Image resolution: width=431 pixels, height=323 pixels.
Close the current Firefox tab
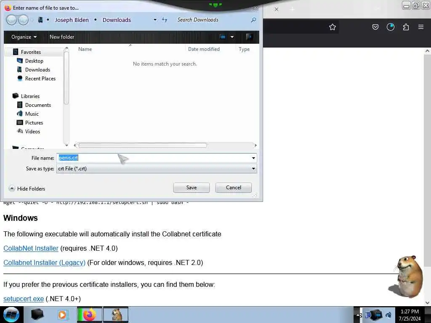[x=277, y=9]
